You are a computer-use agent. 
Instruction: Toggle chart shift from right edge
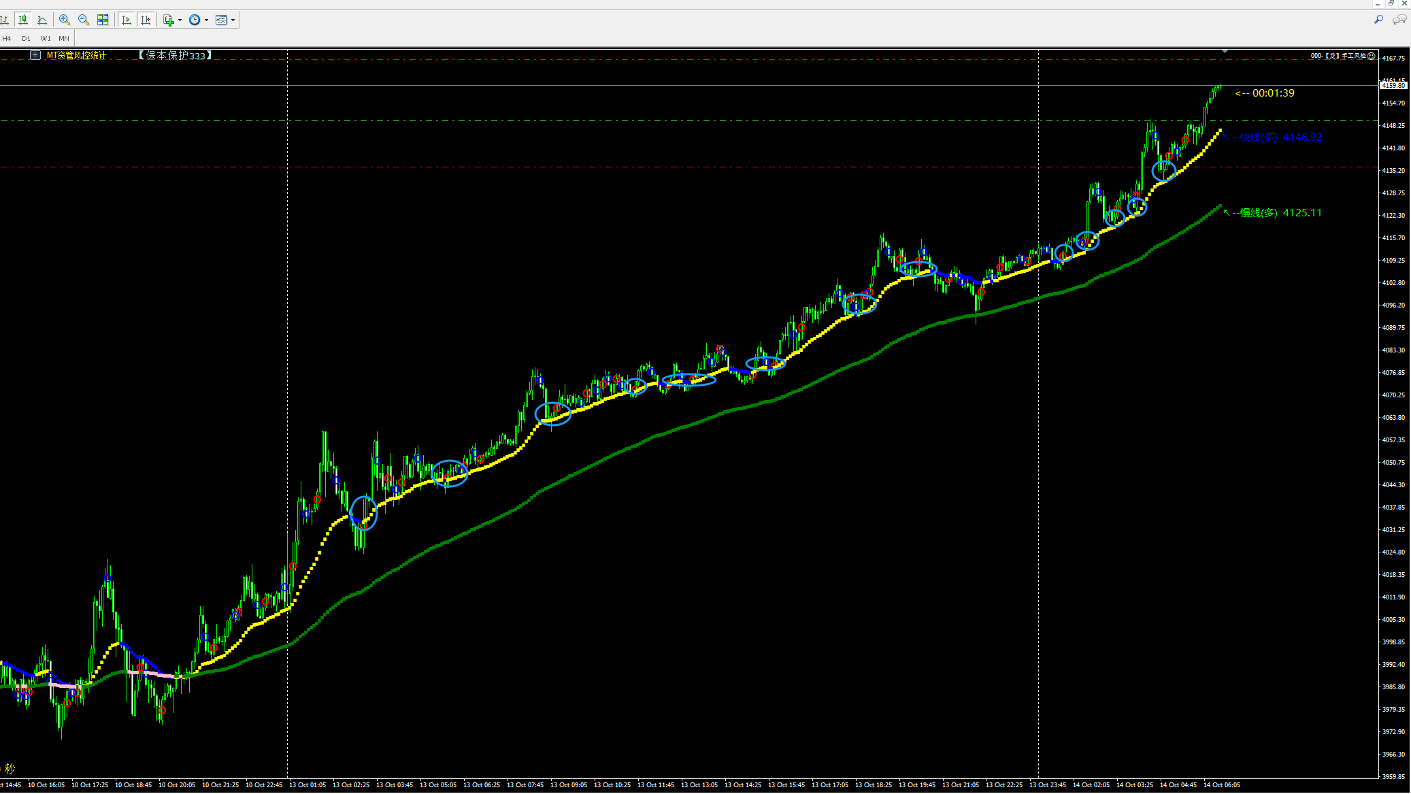[x=146, y=20]
